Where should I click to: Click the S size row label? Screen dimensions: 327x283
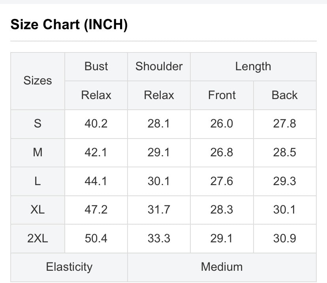click(x=38, y=124)
